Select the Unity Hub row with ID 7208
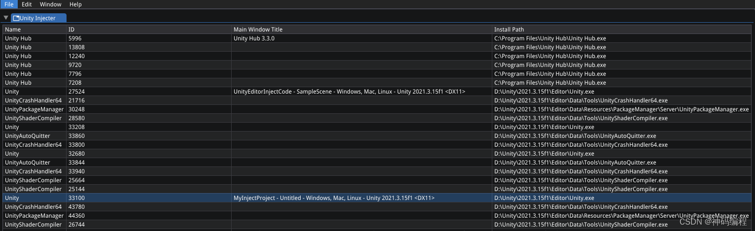This screenshot has width=755, height=231. click(377, 83)
